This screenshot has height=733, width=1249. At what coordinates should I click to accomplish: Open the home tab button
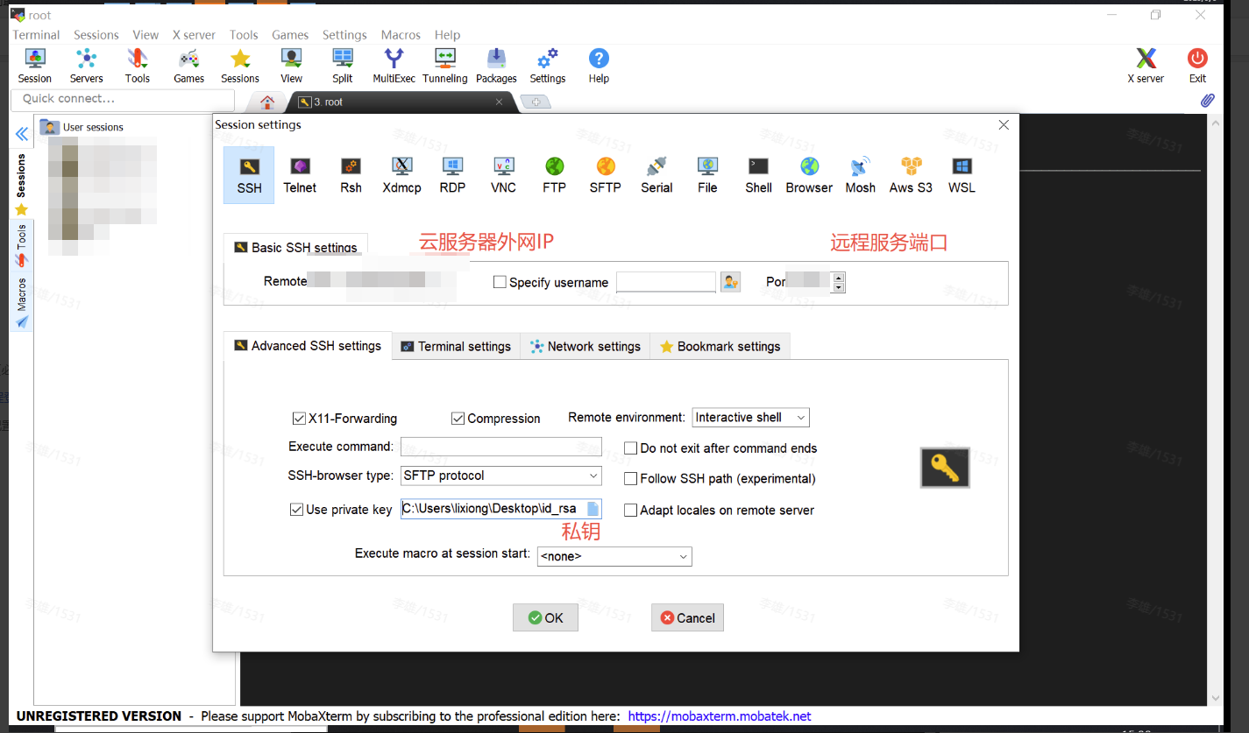point(269,102)
